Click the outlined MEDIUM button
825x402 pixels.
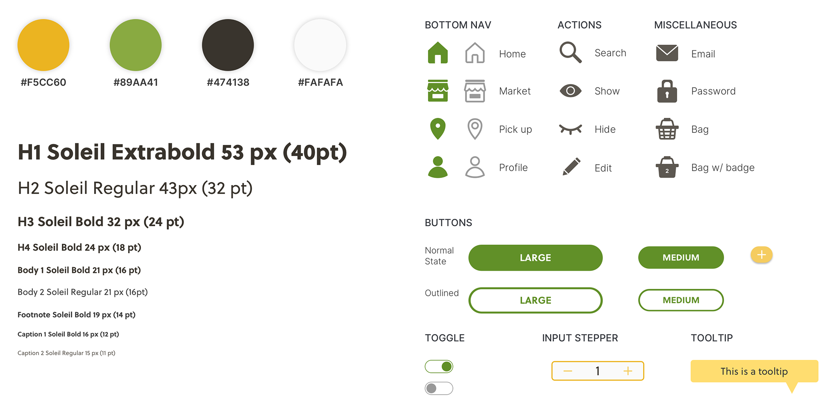[681, 300]
